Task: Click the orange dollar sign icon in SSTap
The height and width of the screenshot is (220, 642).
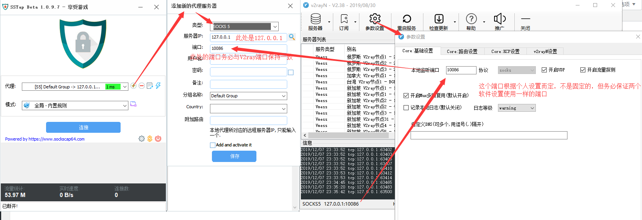Action: 150,139
